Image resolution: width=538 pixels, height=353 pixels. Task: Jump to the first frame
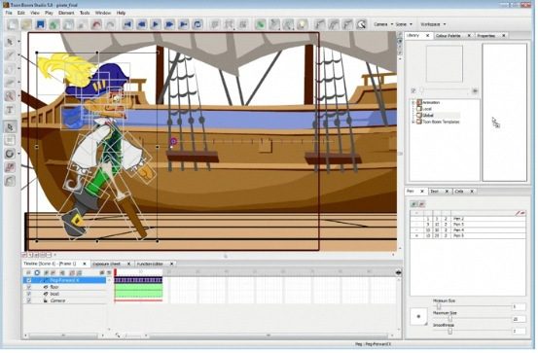127,24
